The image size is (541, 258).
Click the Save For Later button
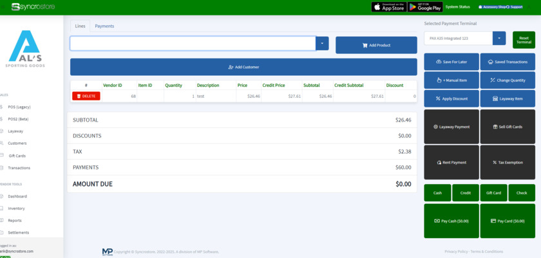click(x=451, y=62)
